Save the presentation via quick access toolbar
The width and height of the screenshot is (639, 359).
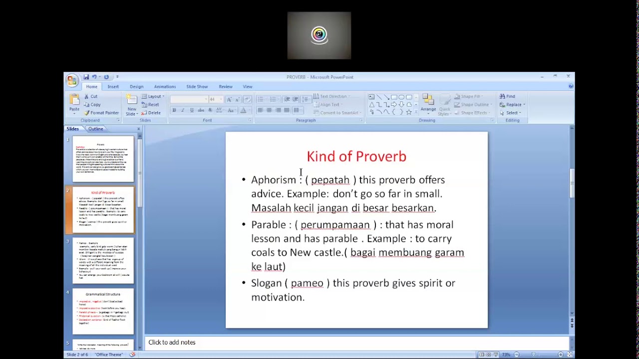(86, 77)
